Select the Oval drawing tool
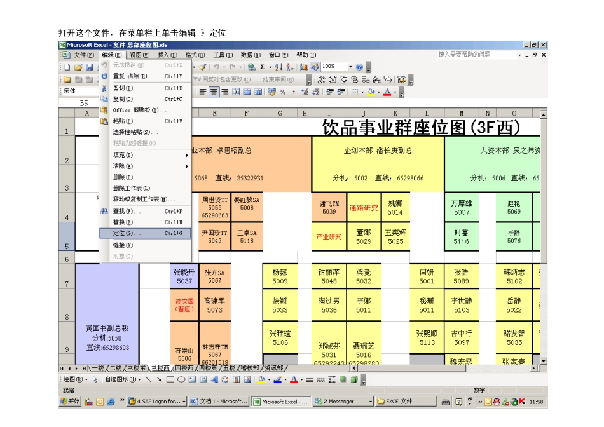This screenshot has height=427, width=604. click(181, 379)
